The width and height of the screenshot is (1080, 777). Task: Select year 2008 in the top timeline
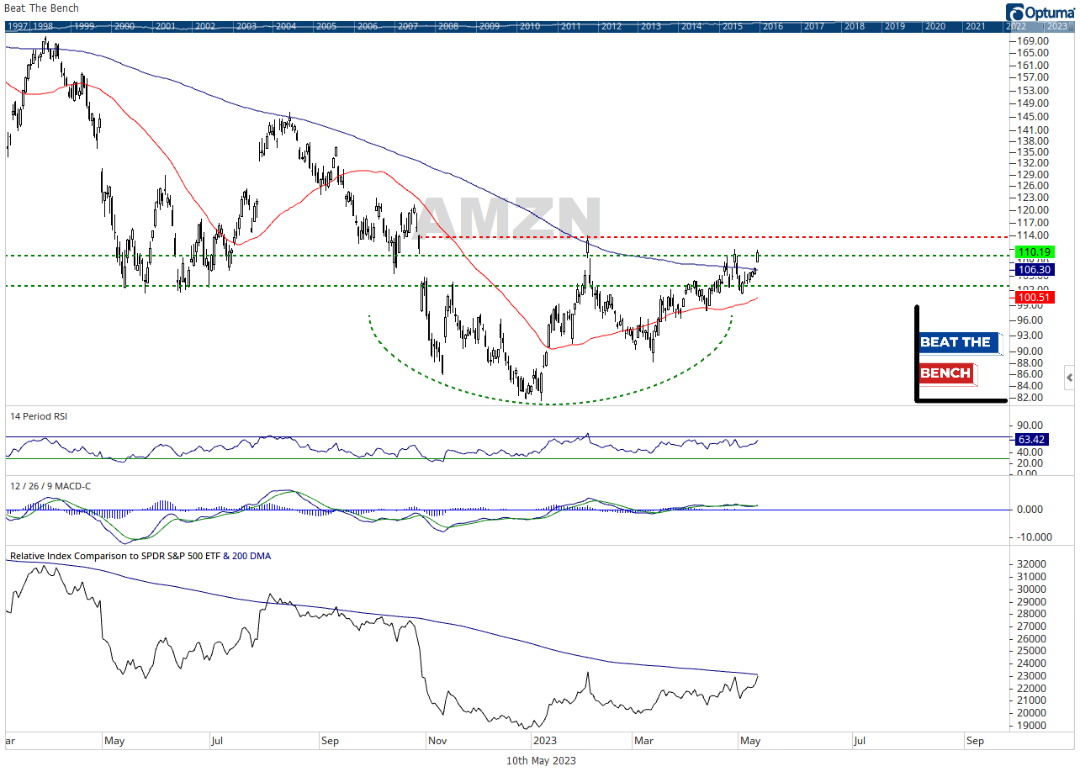(448, 26)
